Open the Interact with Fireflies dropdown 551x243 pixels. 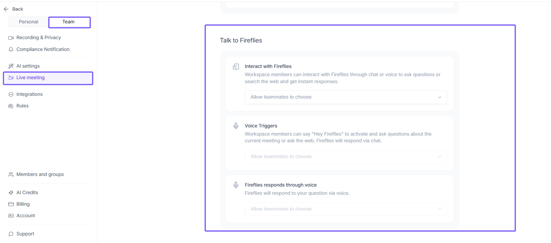[346, 97]
